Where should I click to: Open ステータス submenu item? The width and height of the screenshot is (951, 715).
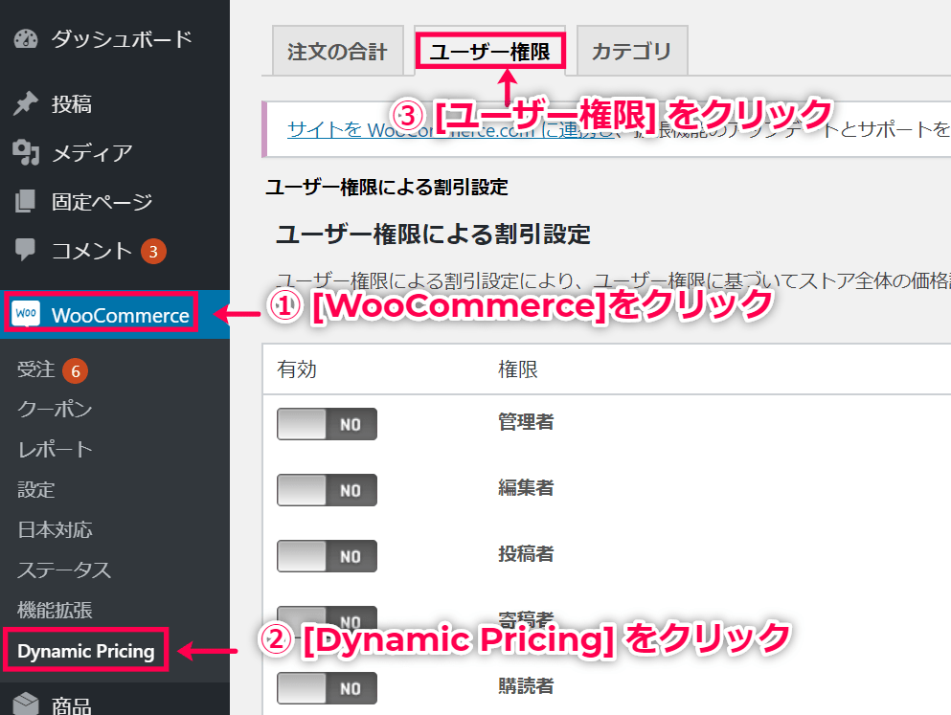(64, 570)
